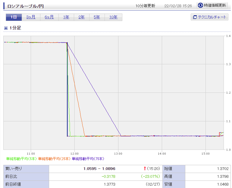The width and height of the screenshot is (232, 188).
Task: Click the 始値 label cell
Action: coord(174,169)
